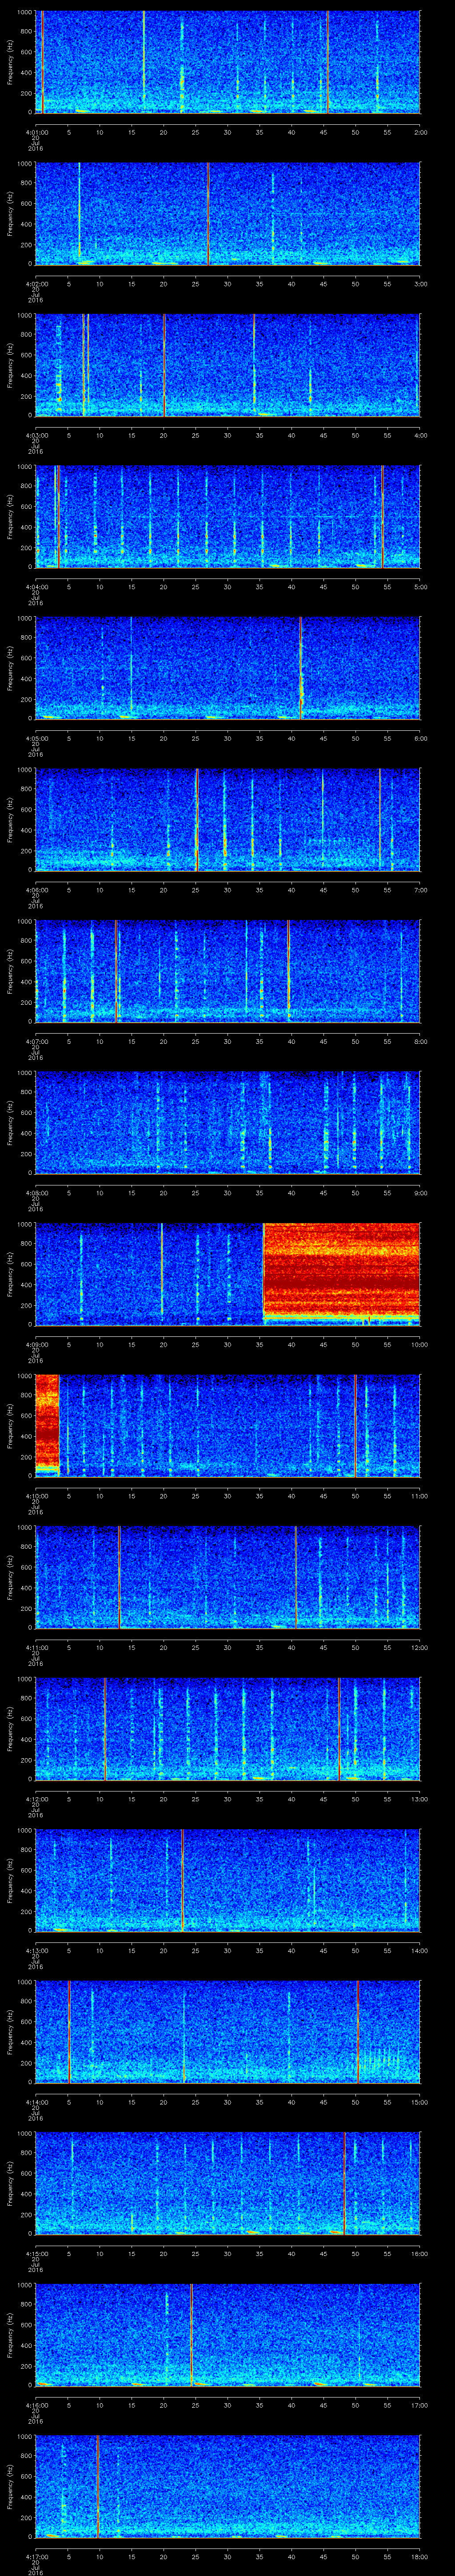This screenshot has height=2576, width=455.
Task: Click the '10:00' end-of-axis label
Action: pyautogui.click(x=419, y=1344)
